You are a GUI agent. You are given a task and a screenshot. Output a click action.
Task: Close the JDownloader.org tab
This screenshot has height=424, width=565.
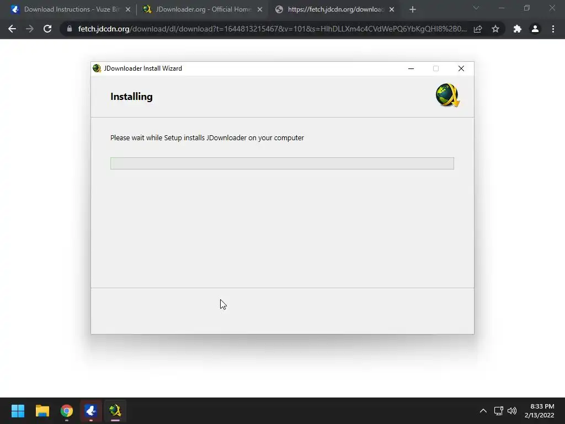tap(260, 9)
